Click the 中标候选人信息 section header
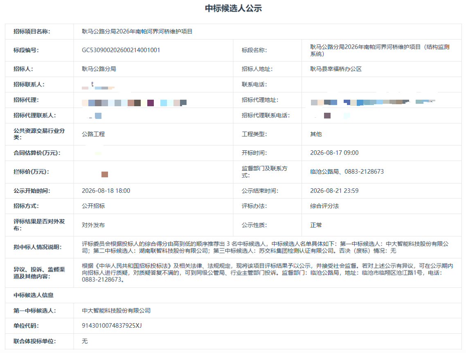Image resolution: width=466 pixels, height=353 pixels. pyautogui.click(x=34, y=295)
